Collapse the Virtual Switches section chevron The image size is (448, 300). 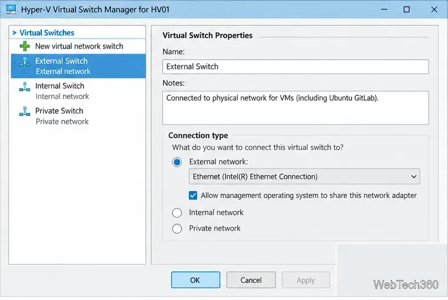tap(14, 33)
